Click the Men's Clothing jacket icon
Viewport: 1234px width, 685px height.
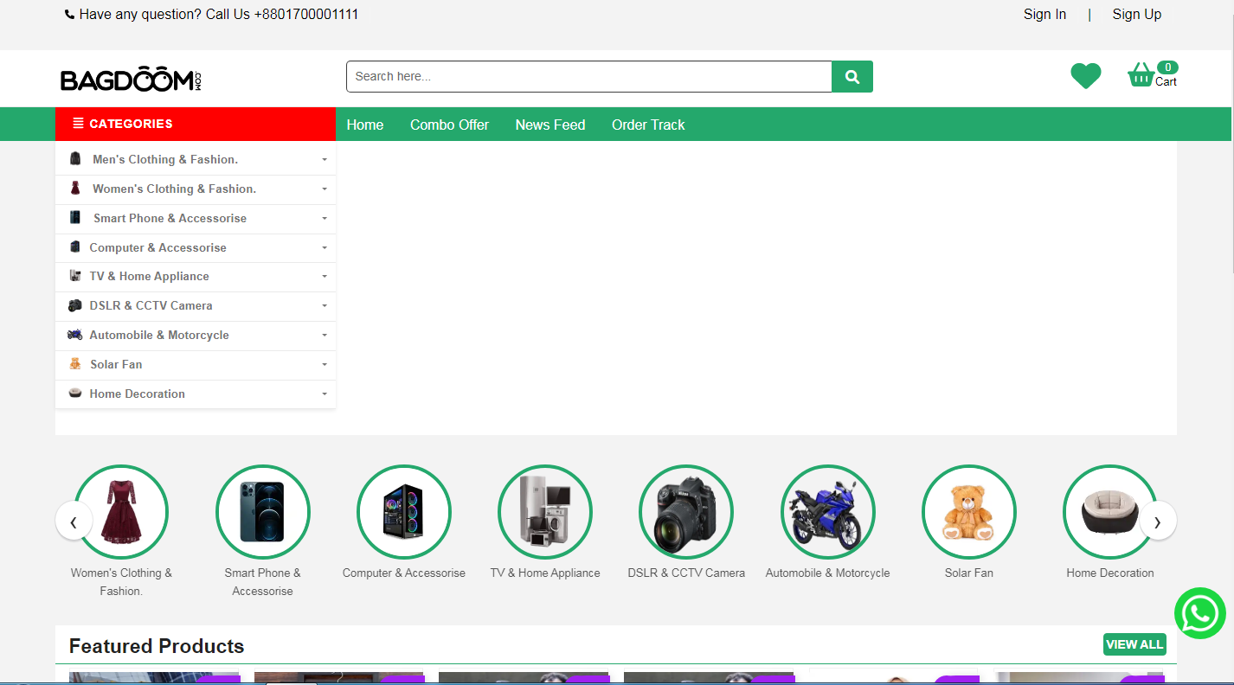75,159
